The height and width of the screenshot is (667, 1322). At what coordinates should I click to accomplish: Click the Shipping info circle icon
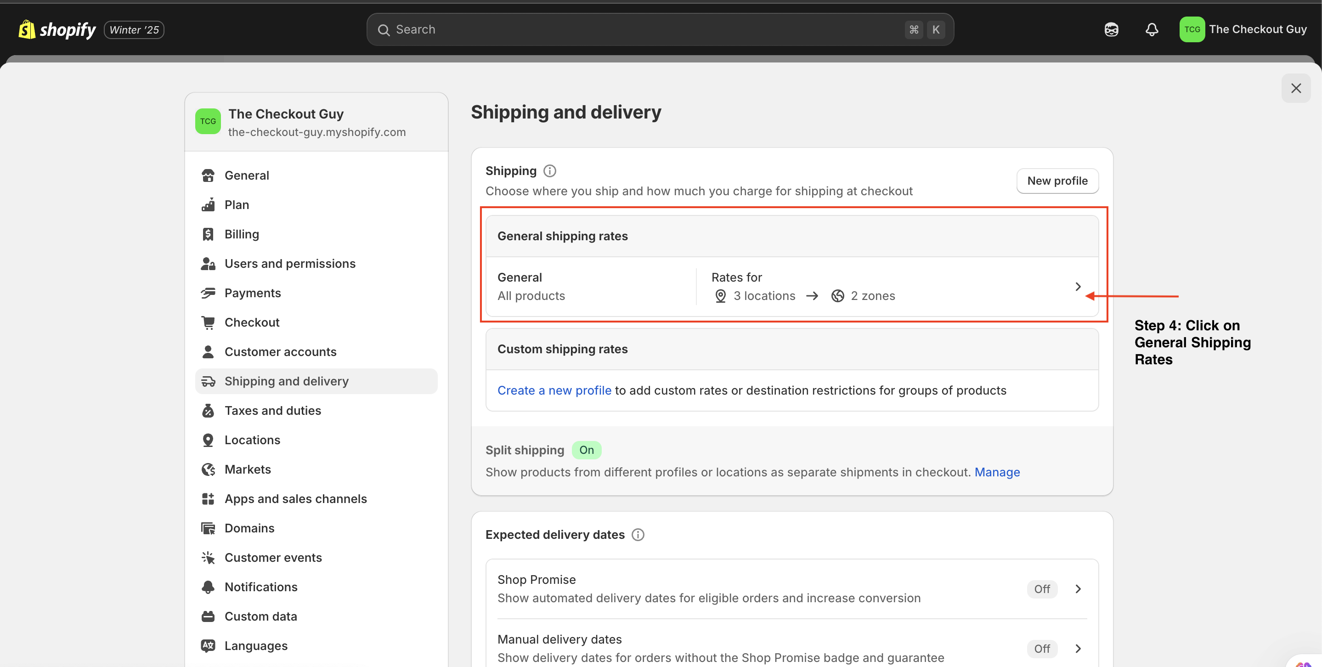[x=550, y=171]
